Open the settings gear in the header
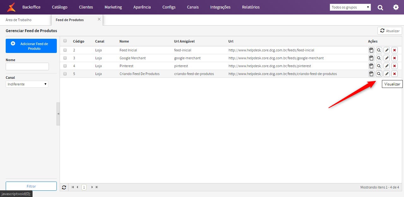404x197 pixels. coord(396,7)
